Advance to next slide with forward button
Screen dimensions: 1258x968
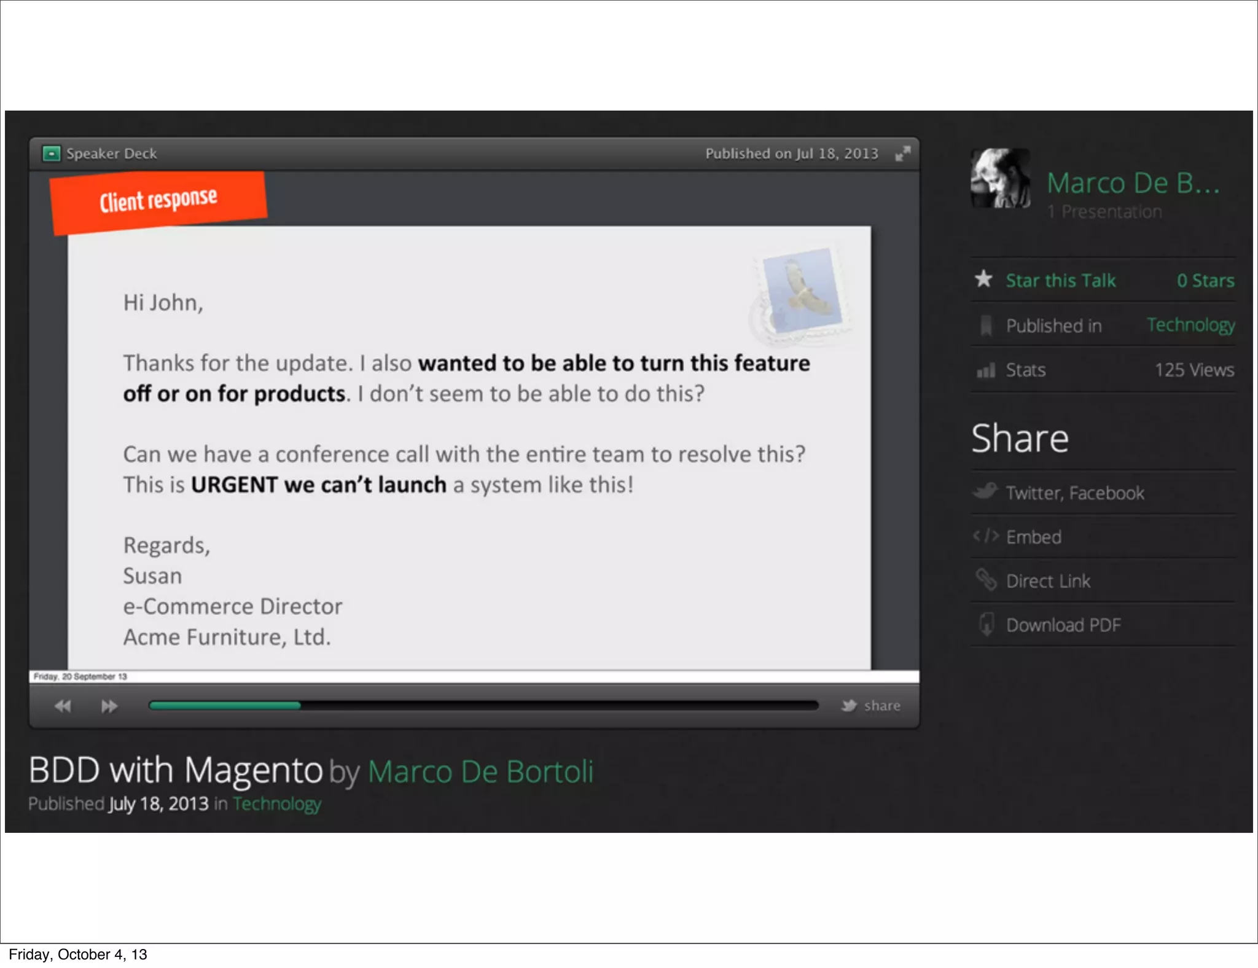[x=109, y=706]
